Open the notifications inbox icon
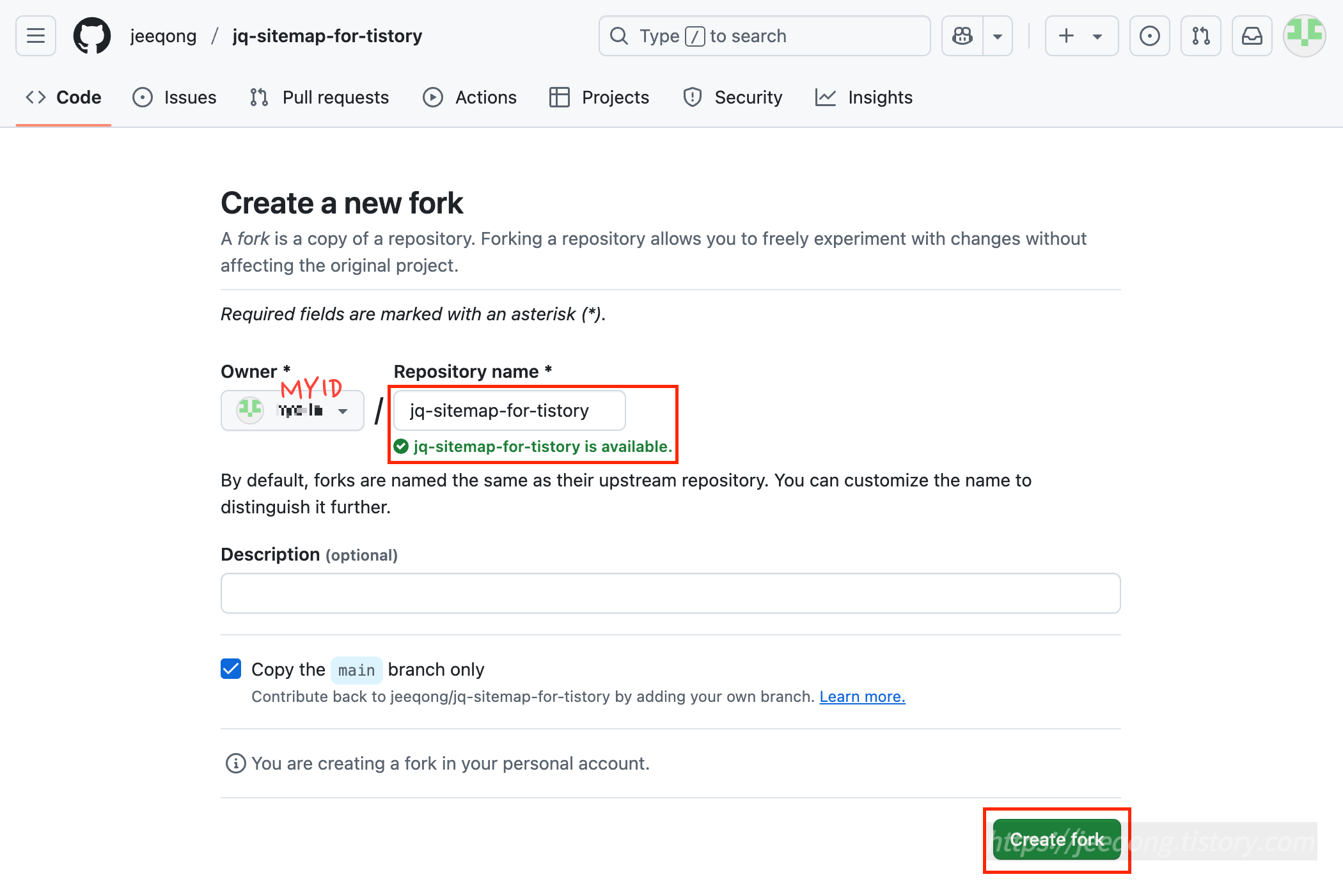 [1252, 36]
